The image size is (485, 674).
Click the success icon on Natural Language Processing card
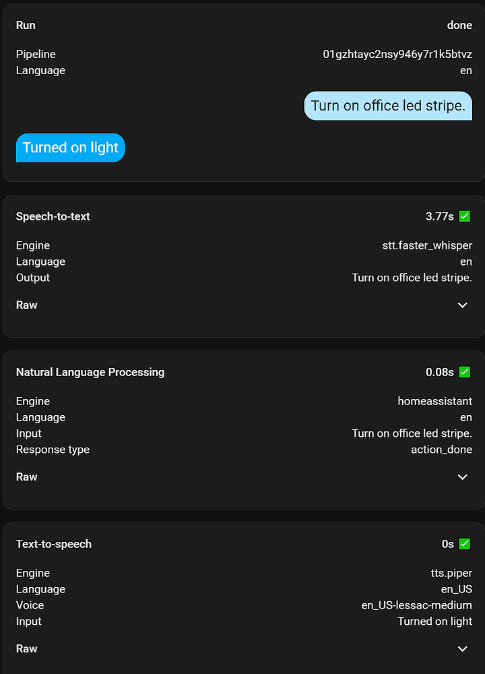(465, 371)
